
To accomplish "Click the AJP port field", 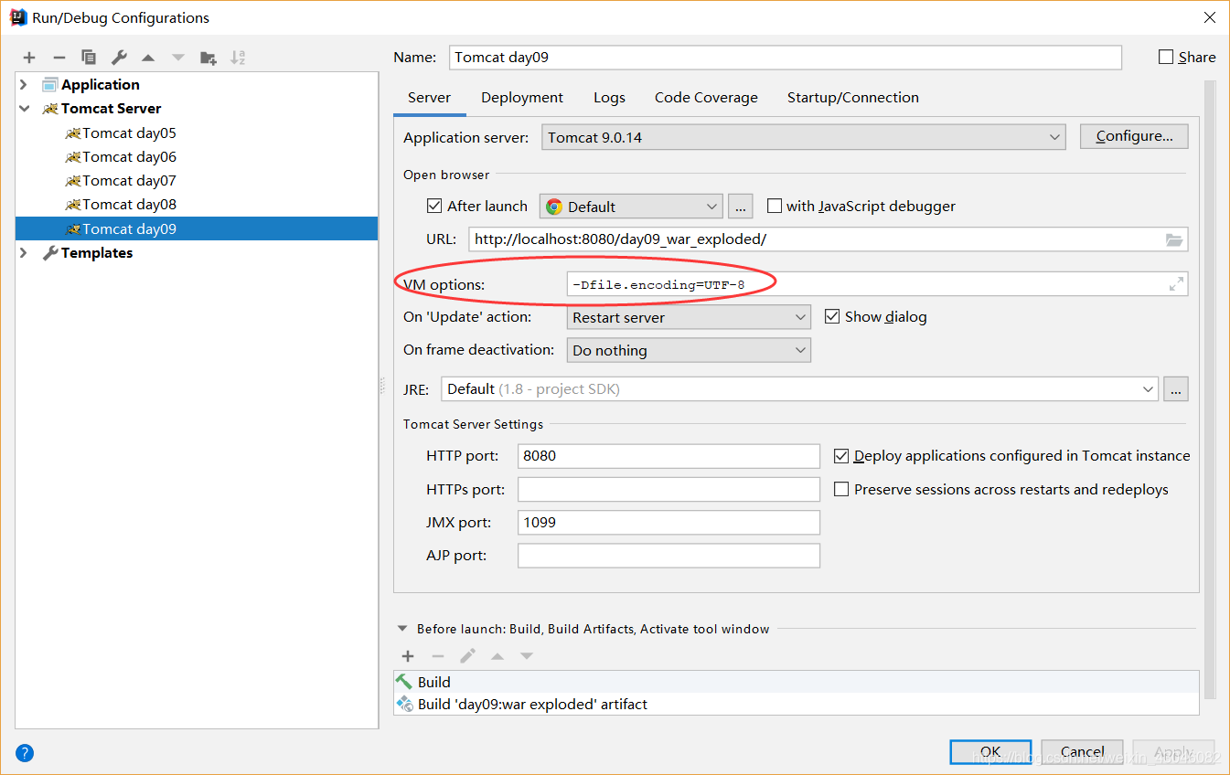I will pyautogui.click(x=668, y=556).
